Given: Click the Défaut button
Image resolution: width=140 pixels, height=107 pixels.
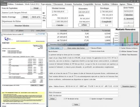Looking at the screenshot, I should pos(52,99).
